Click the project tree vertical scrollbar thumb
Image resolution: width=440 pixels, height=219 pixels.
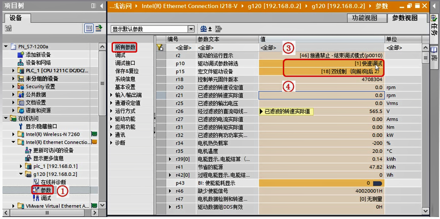click(x=102, y=83)
